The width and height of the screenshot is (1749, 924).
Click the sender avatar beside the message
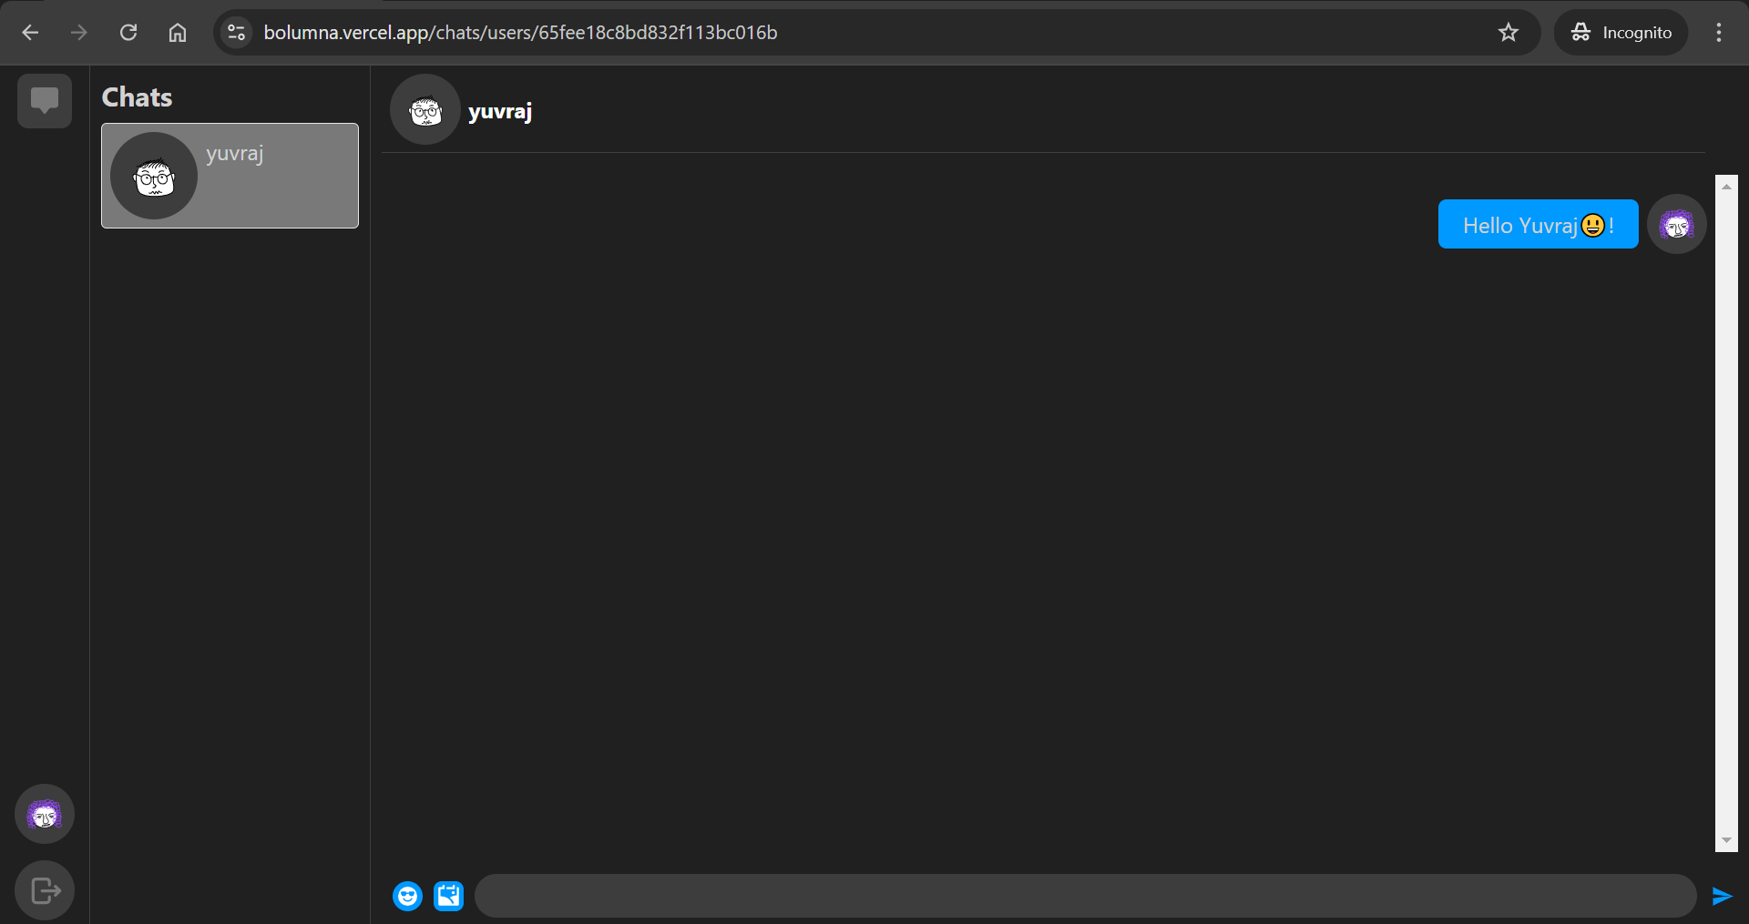[x=1676, y=224]
